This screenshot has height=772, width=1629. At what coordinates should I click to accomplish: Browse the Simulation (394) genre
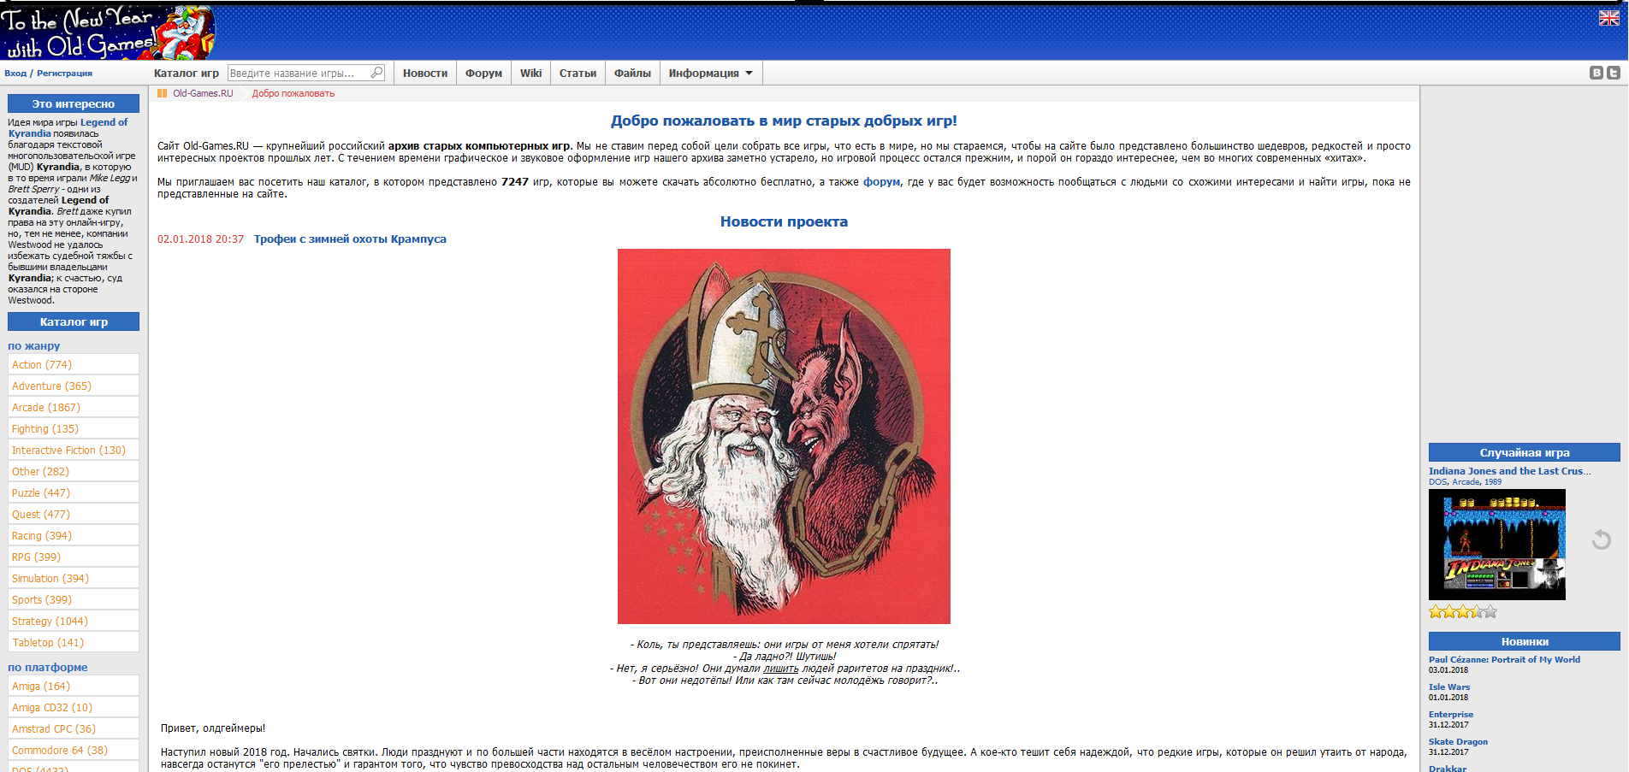click(74, 578)
